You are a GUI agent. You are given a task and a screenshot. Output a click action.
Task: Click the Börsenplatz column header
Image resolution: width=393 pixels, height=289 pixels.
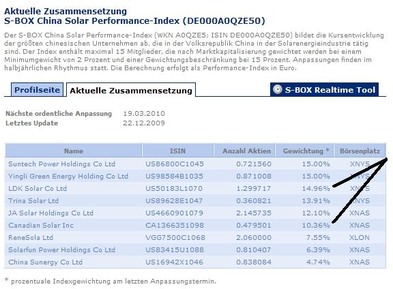click(360, 151)
